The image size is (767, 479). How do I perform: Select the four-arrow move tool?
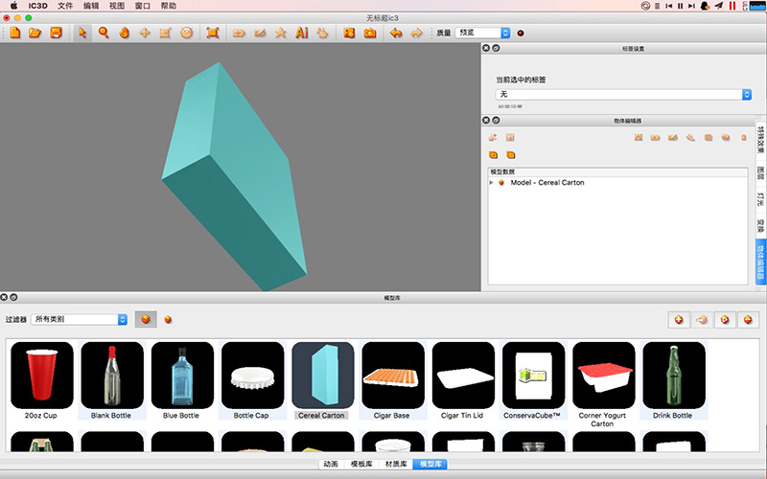coord(145,33)
